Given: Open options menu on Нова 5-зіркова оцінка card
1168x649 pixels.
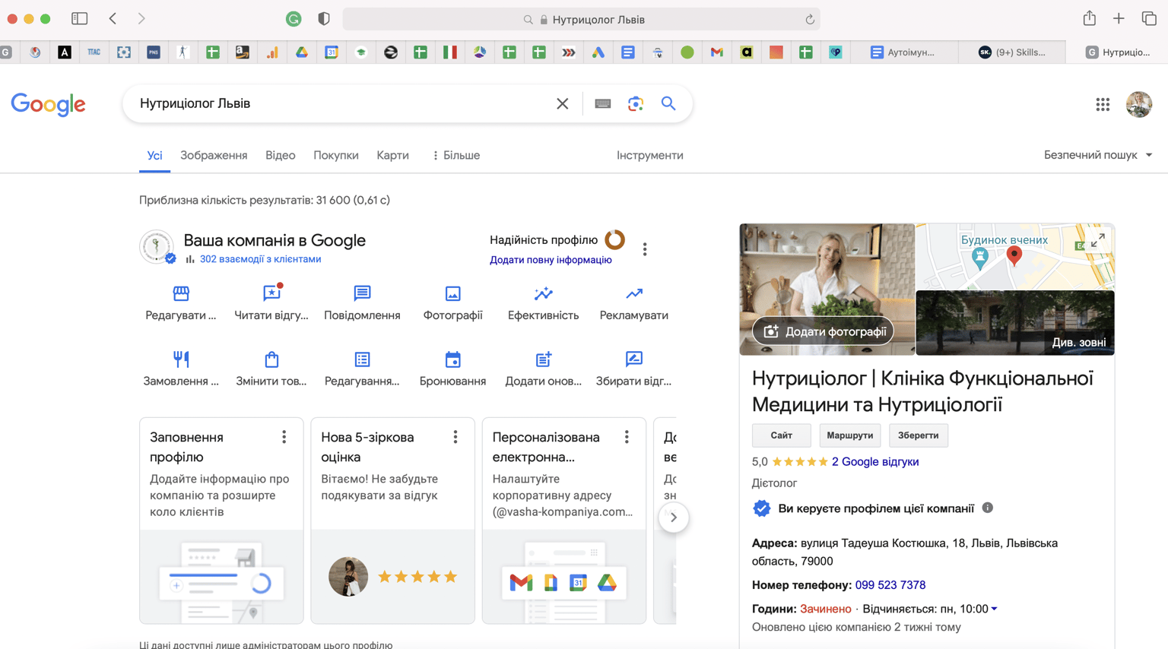Looking at the screenshot, I should [x=455, y=437].
